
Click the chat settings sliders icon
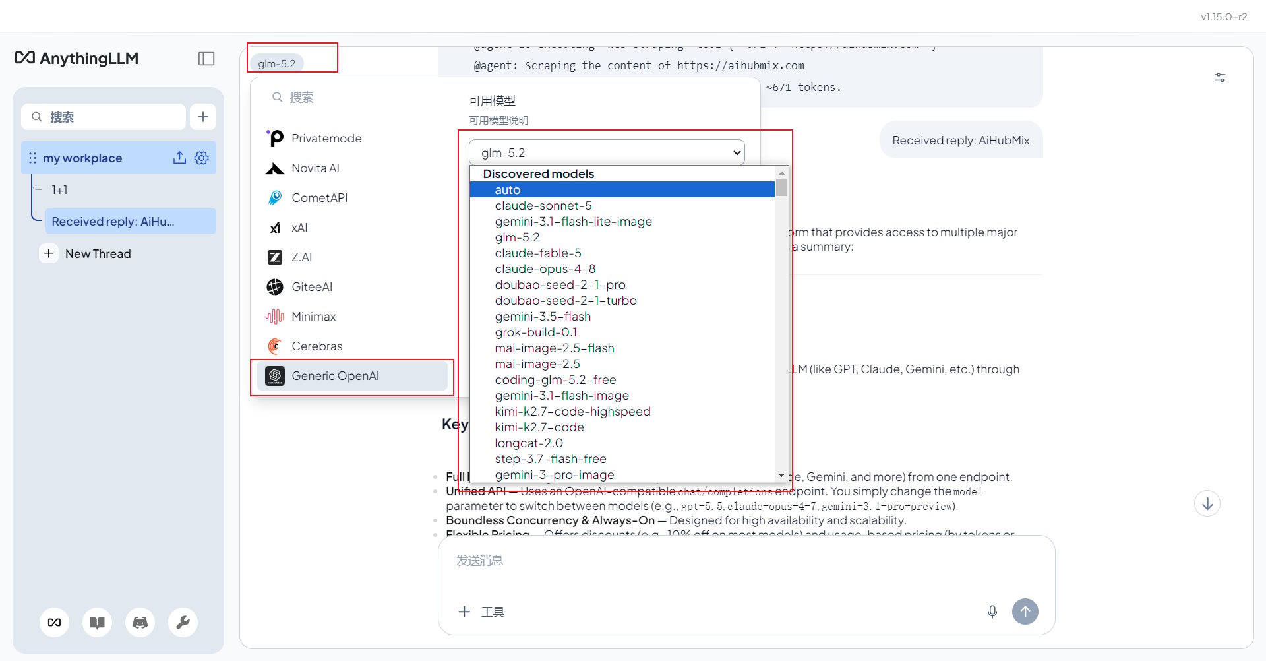(x=1220, y=78)
